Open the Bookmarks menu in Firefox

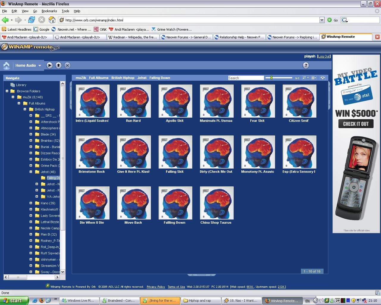point(49,11)
